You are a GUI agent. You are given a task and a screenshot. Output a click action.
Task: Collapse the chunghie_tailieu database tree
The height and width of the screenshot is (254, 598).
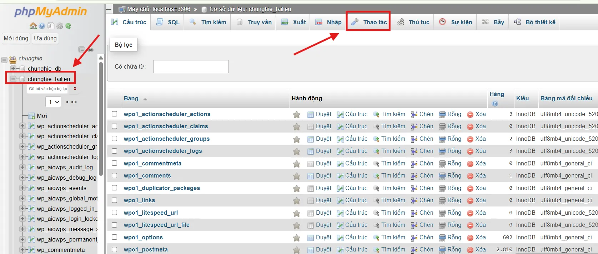[13, 79]
